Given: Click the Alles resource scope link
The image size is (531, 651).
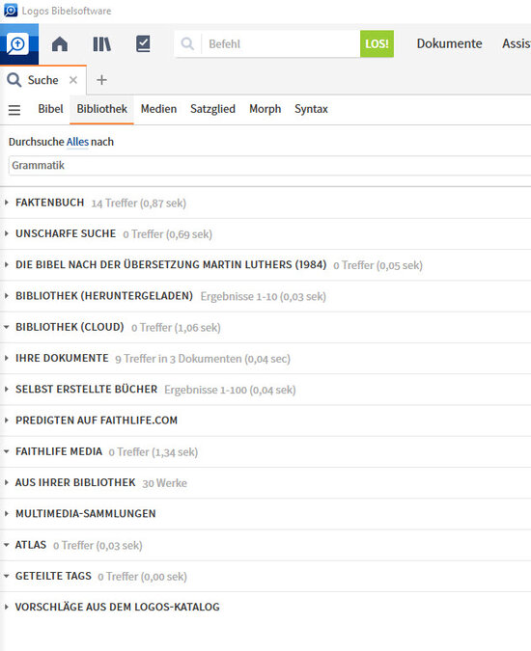Looking at the screenshot, I should [77, 142].
